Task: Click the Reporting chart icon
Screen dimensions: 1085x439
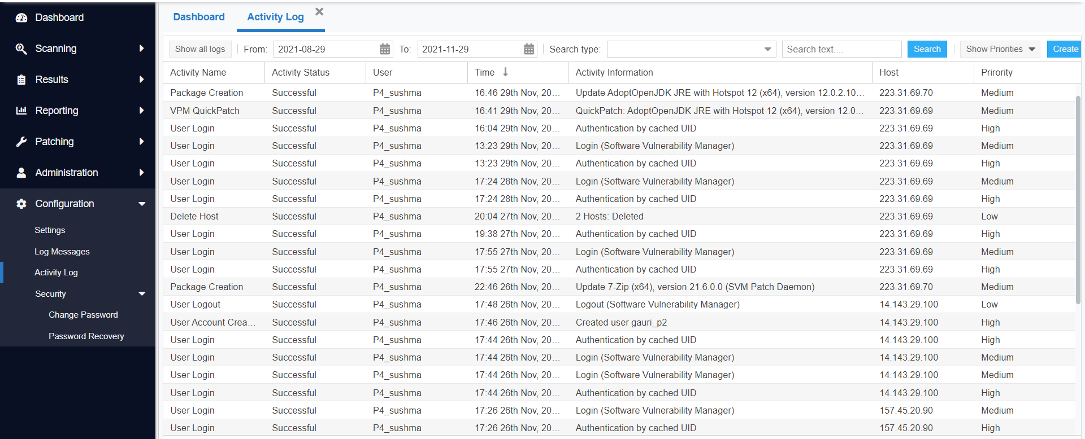Action: click(x=21, y=111)
